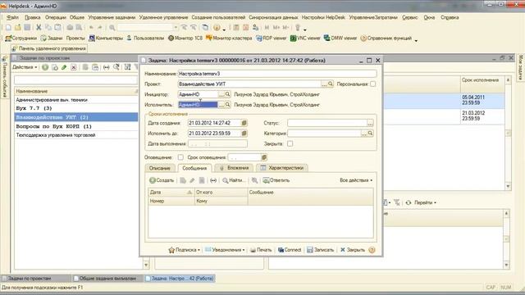Launch Монитор 1С8 from the toolbar
Image resolution: width=525 pixels, height=295 pixels.
185,39
